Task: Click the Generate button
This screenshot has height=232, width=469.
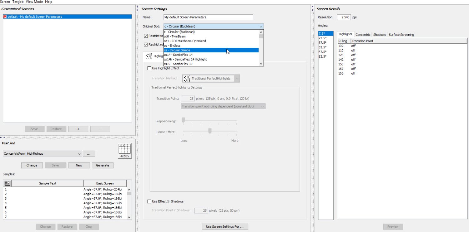Action: [103, 165]
